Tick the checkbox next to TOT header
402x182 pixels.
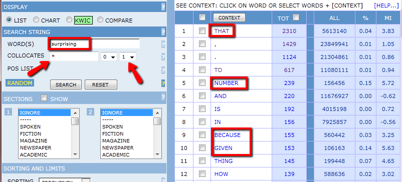click(296, 17)
